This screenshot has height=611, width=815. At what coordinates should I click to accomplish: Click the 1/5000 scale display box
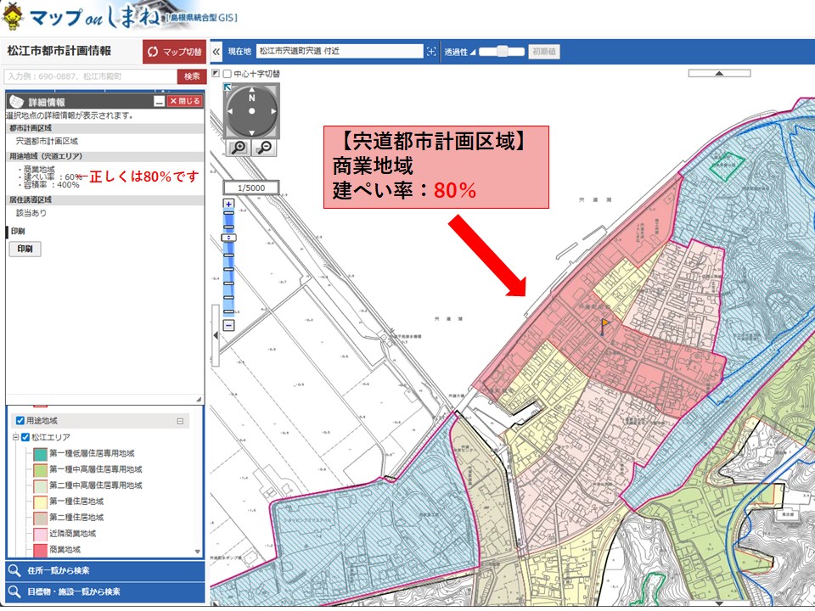pos(251,188)
